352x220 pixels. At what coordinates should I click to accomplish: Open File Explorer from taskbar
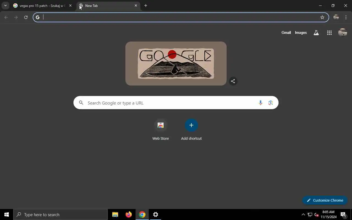[115, 215]
